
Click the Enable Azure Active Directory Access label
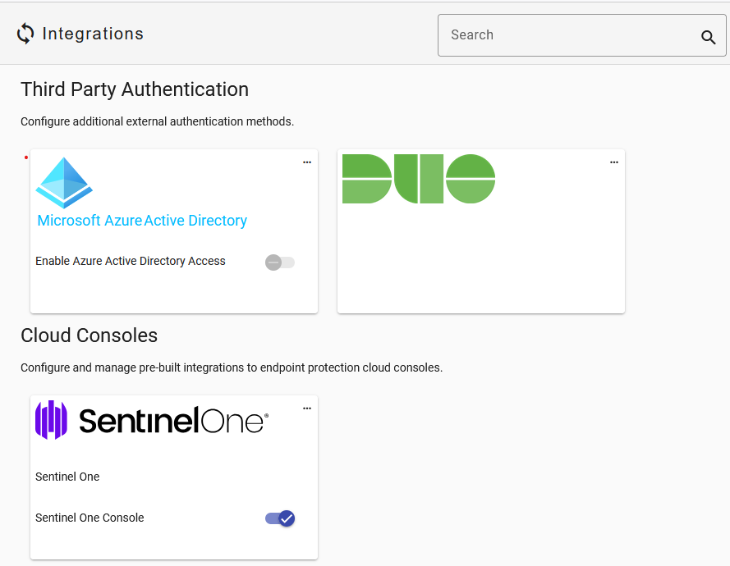click(x=131, y=261)
